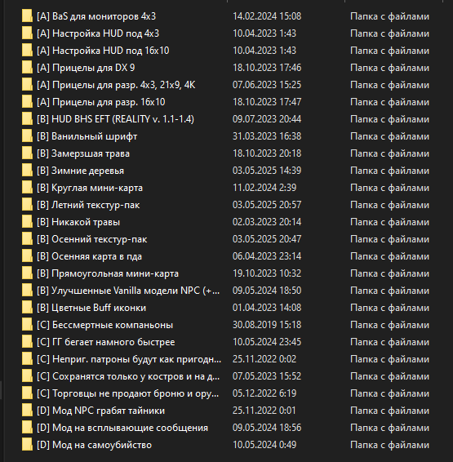Click date 30.08.2019 15:18 in the list
453x462 pixels.
click(267, 325)
